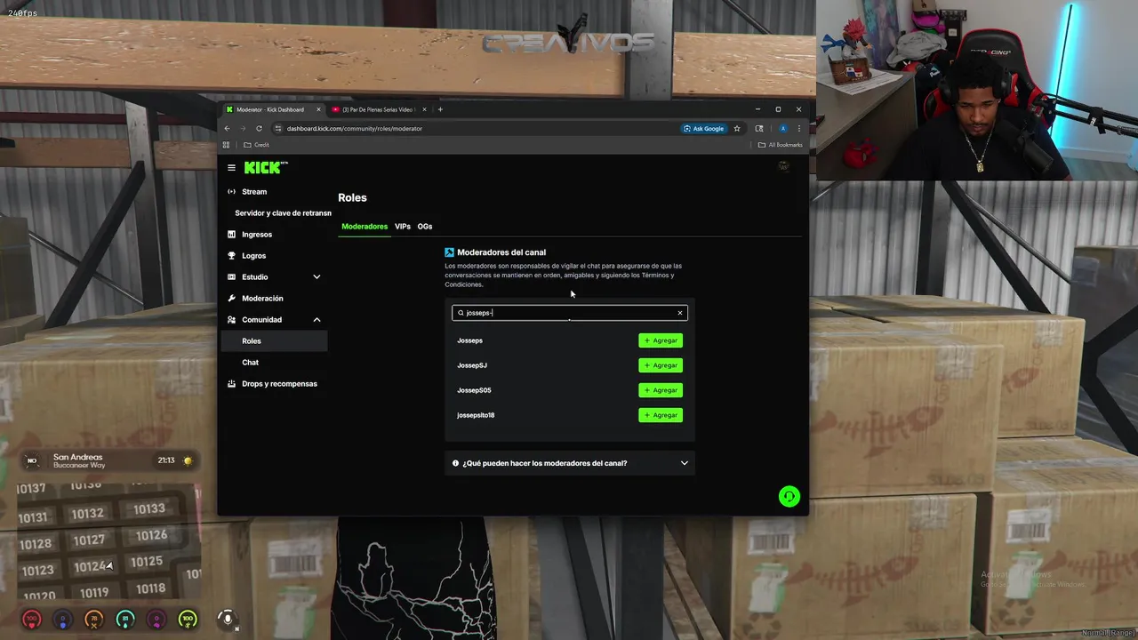Click the moderator sword icon by heading
This screenshot has height=640, width=1138.
click(x=449, y=252)
